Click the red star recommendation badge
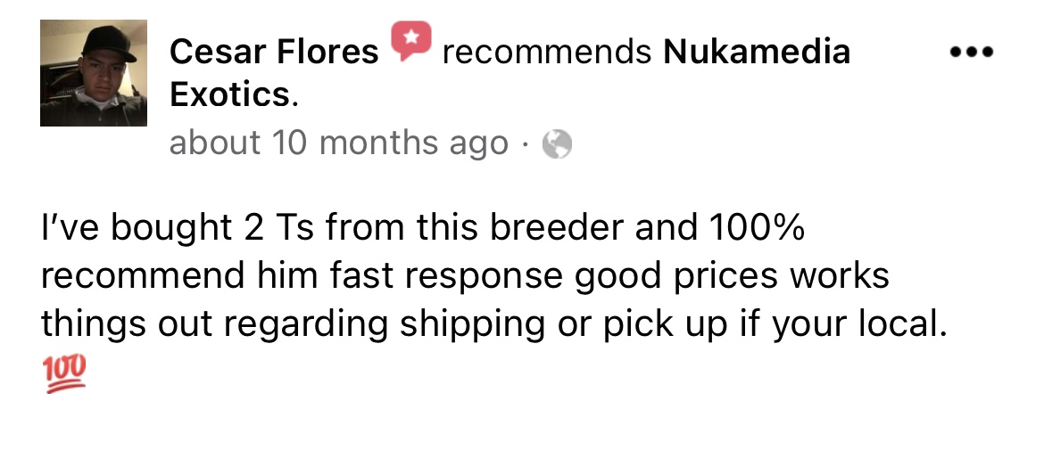1044x458 pixels. tap(410, 41)
